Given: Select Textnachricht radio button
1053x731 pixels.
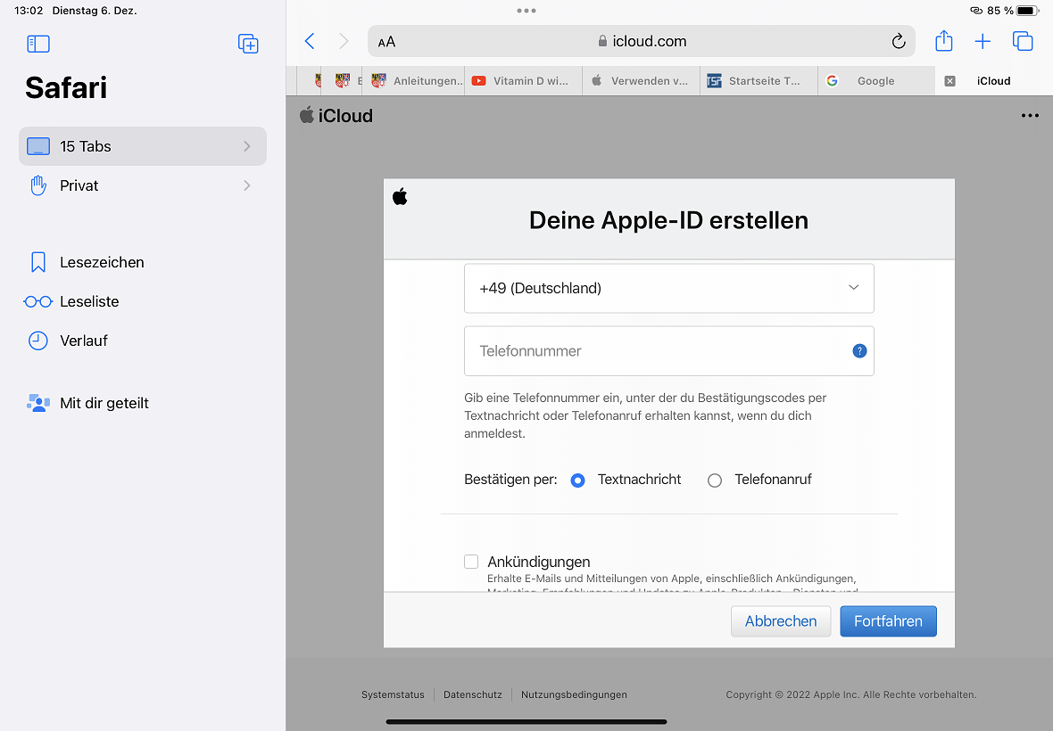Looking at the screenshot, I should pyautogui.click(x=577, y=480).
